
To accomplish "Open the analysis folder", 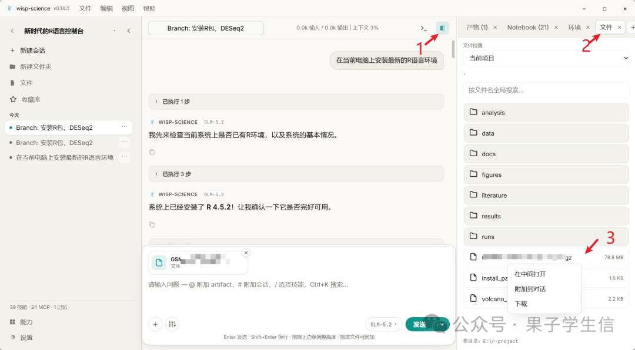I will coord(546,113).
